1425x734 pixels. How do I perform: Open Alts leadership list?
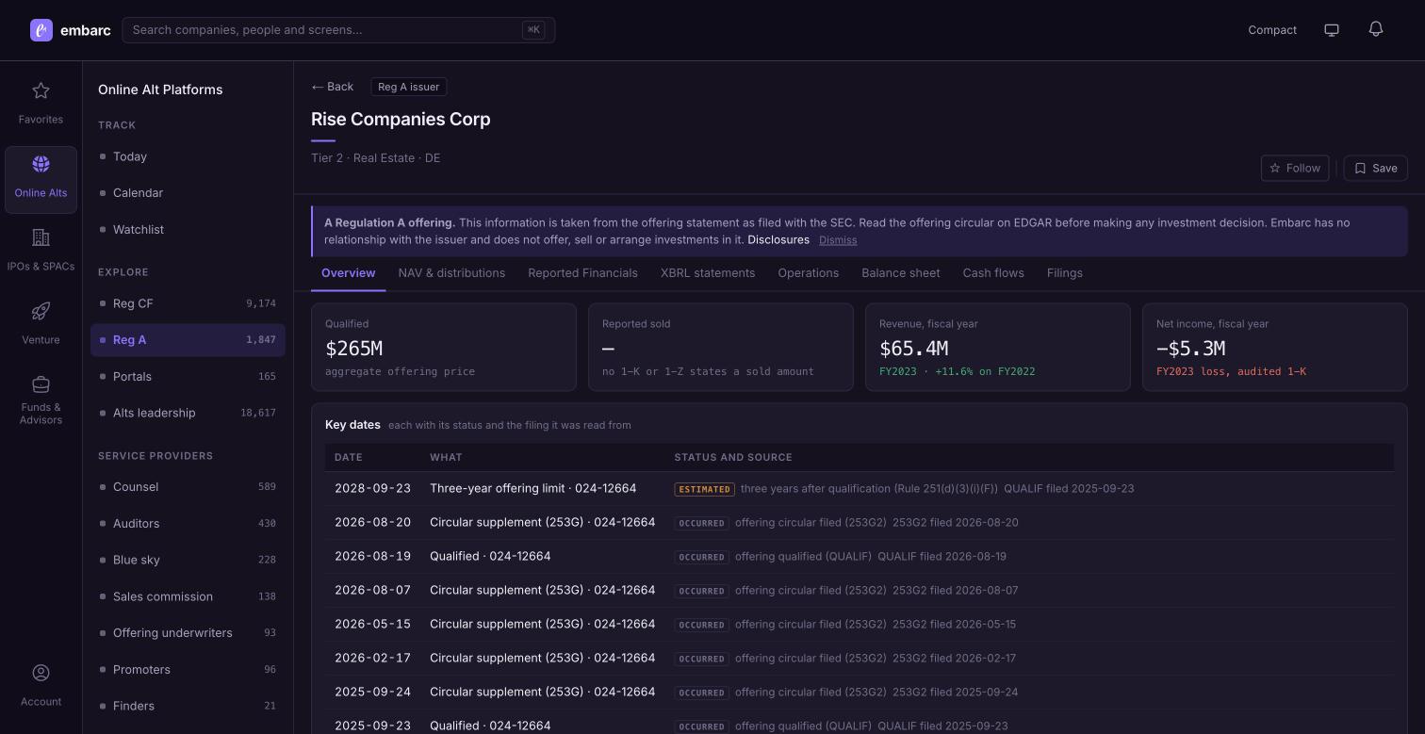(188, 413)
